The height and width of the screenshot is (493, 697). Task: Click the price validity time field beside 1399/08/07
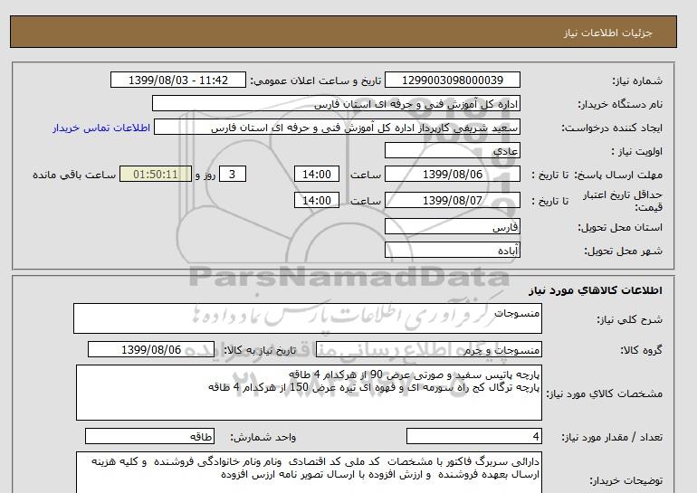point(317,200)
